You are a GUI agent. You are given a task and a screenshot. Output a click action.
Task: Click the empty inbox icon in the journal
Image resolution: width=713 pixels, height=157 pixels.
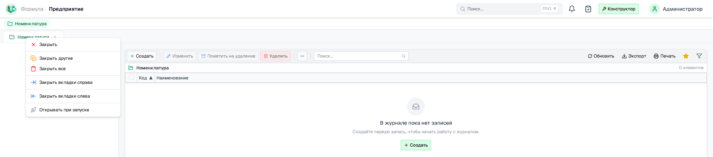416,107
